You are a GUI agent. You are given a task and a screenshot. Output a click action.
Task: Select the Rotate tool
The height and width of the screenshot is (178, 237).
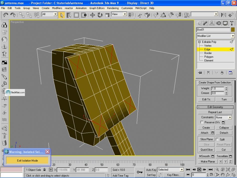point(100,15)
